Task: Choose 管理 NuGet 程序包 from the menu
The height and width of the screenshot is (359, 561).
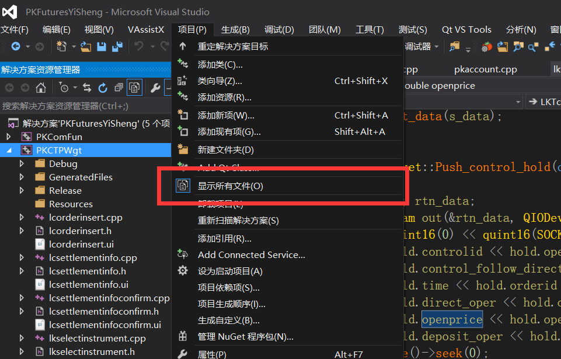Action: [x=245, y=337]
